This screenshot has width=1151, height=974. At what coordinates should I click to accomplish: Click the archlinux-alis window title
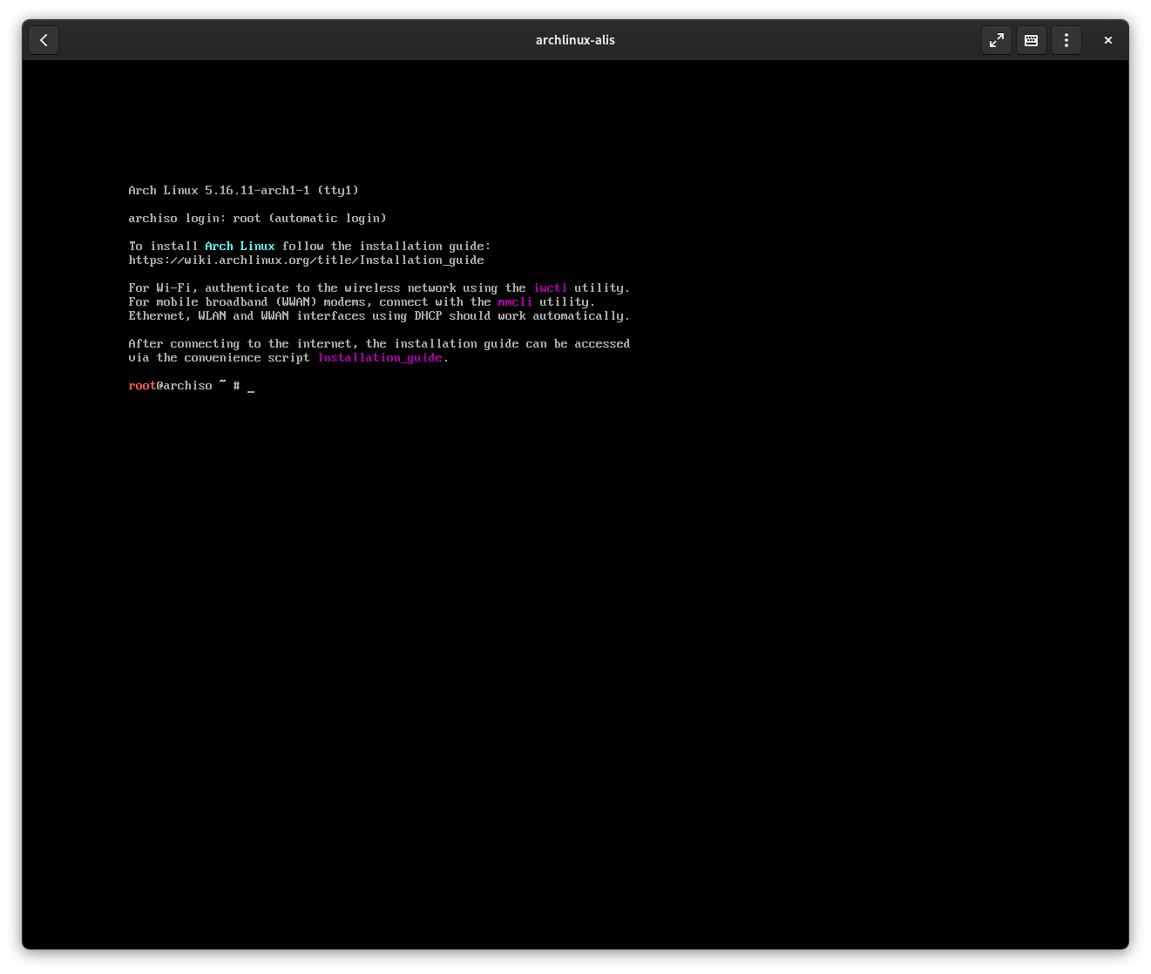tap(575, 40)
